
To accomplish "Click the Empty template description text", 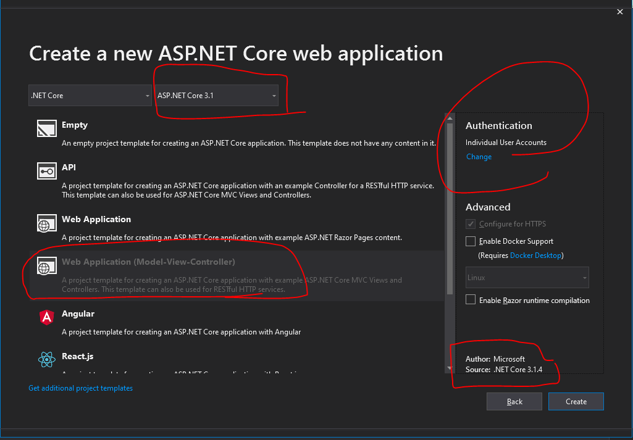I will (249, 143).
